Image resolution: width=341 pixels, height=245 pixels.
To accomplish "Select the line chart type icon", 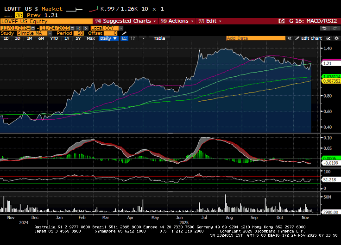I will coord(124,38).
